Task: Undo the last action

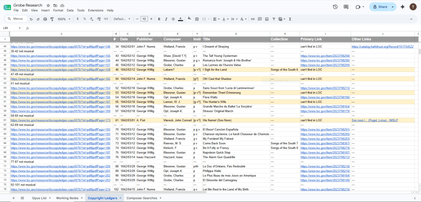Action: point(31,19)
